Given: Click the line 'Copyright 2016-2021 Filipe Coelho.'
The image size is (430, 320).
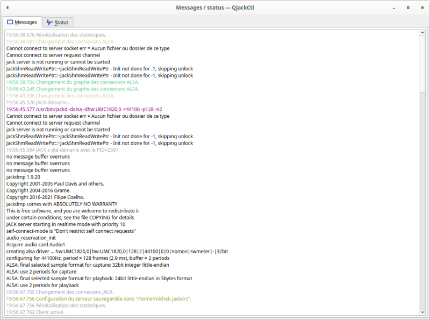Looking at the screenshot, I should tap(45, 197).
